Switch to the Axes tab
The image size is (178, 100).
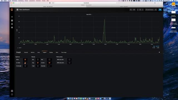coord(39,52)
